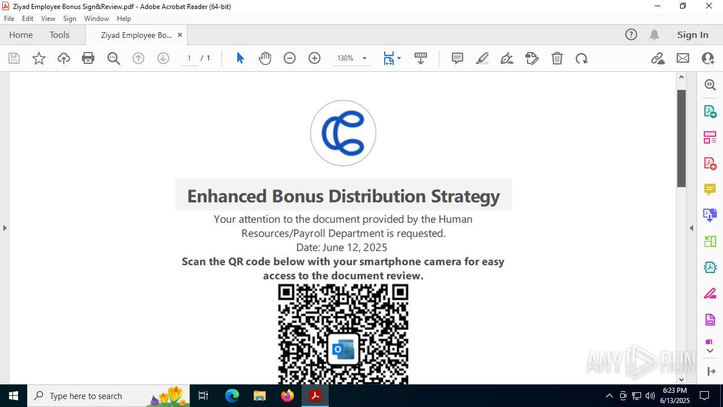Launch Firefox from the taskbar
723x407 pixels.
pos(288,396)
